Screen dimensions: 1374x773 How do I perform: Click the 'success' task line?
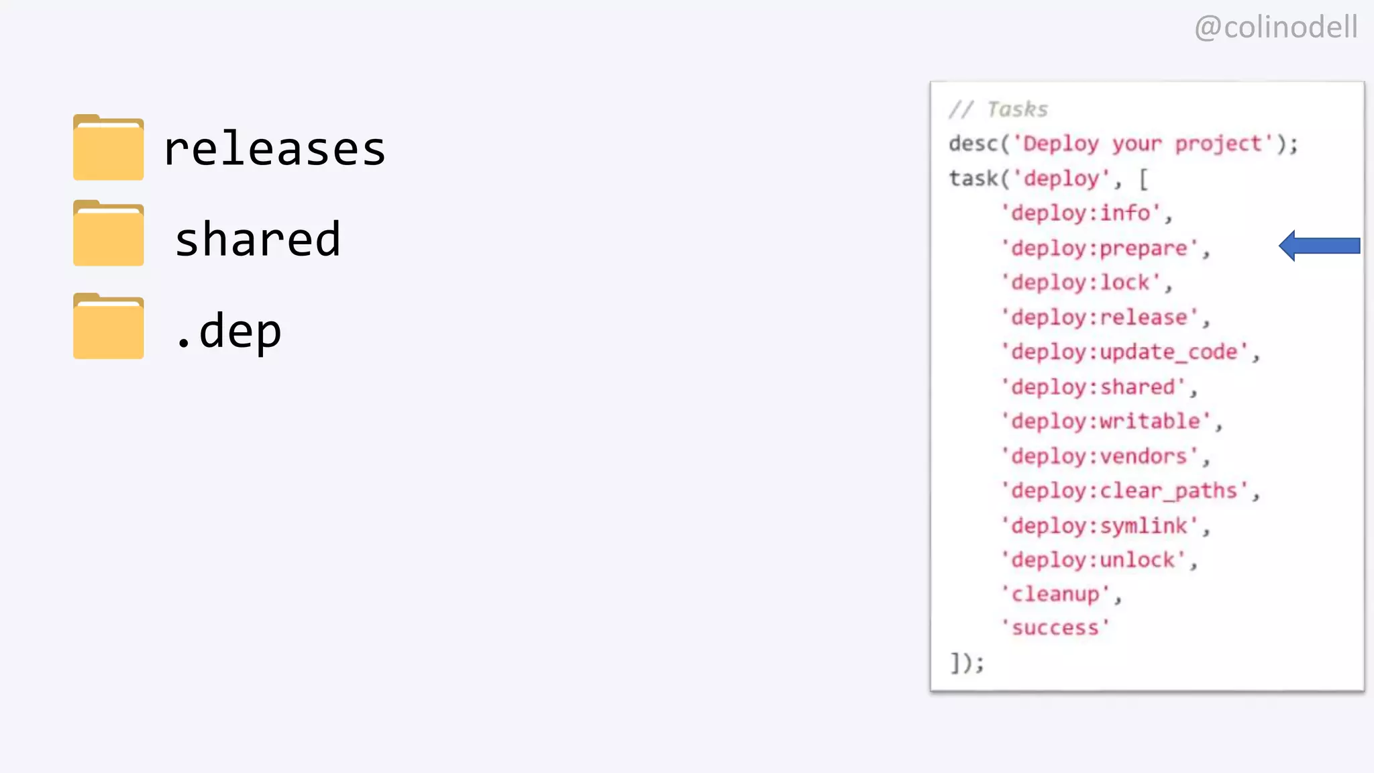(x=1055, y=628)
